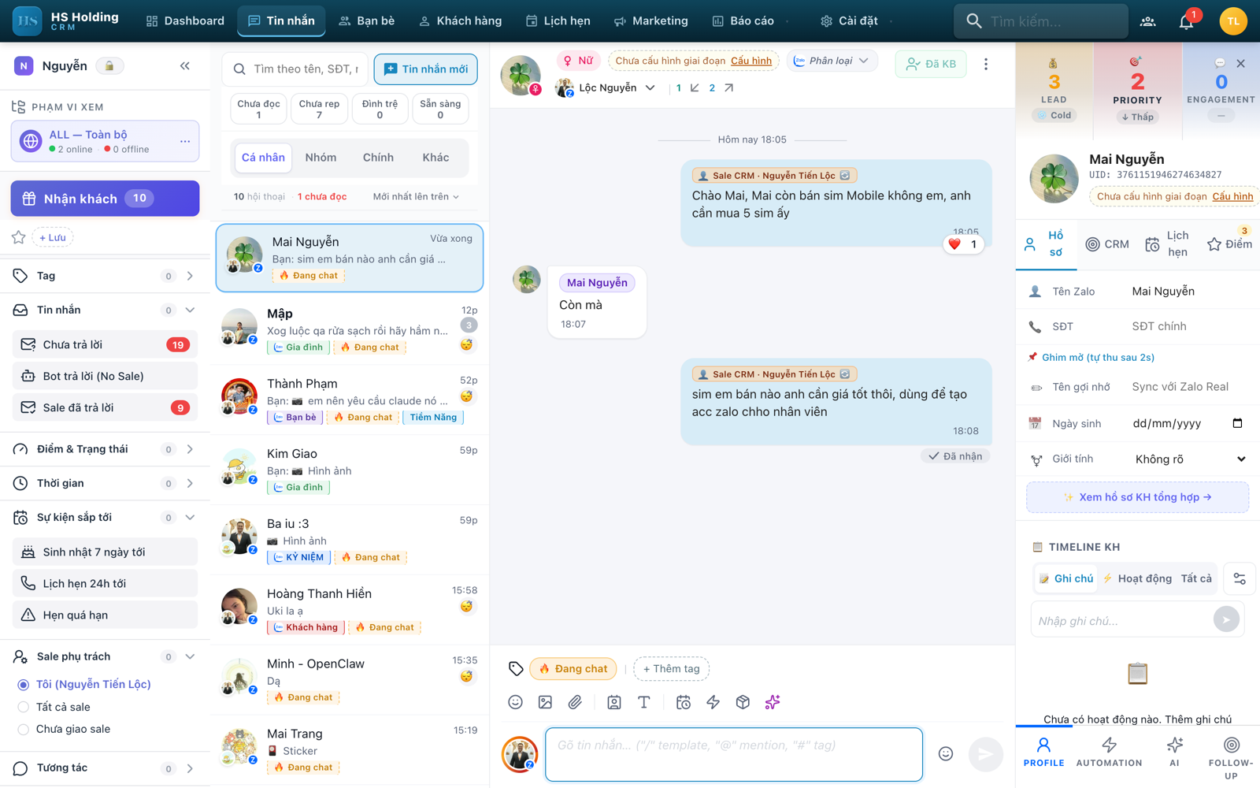This screenshot has height=788, width=1260.
Task: Click the star favorite icon beside Lưu
Action: pos(19,237)
